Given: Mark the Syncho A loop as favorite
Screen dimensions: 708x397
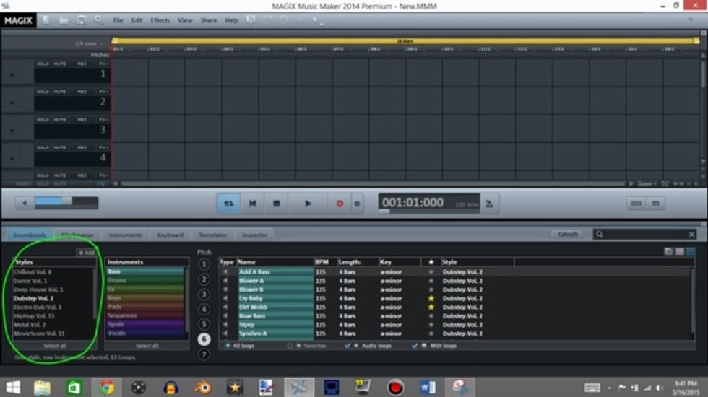Looking at the screenshot, I should click(x=431, y=333).
